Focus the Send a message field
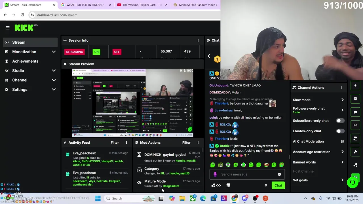 tap(247, 174)
